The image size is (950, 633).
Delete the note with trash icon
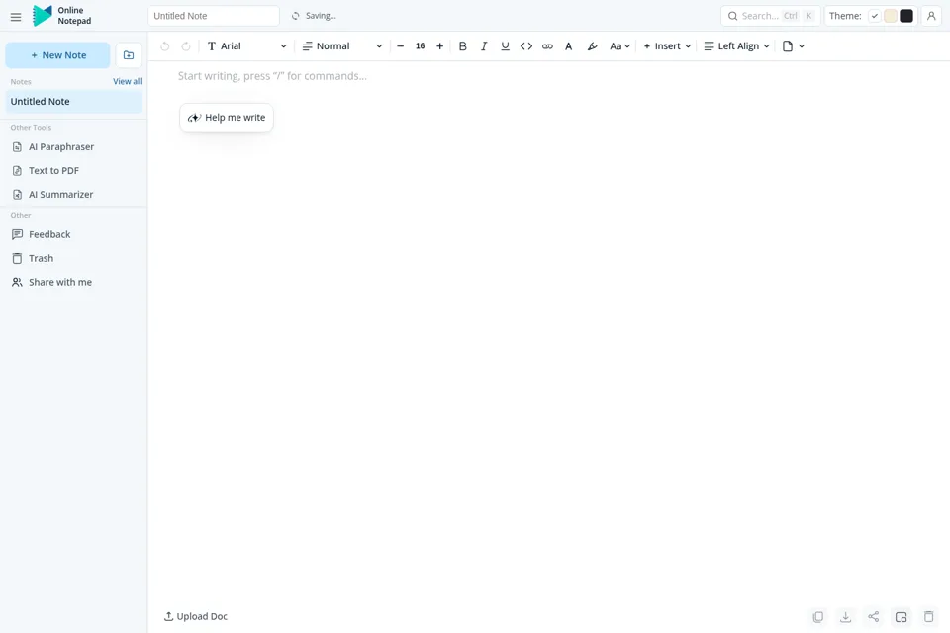coord(929,616)
